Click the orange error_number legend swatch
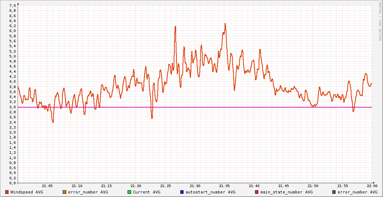The image size is (383, 197). click(64, 192)
